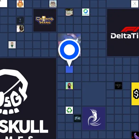Select the F1 Delta Time estate
Viewport: 139px width, 139px height.
point(123,32)
